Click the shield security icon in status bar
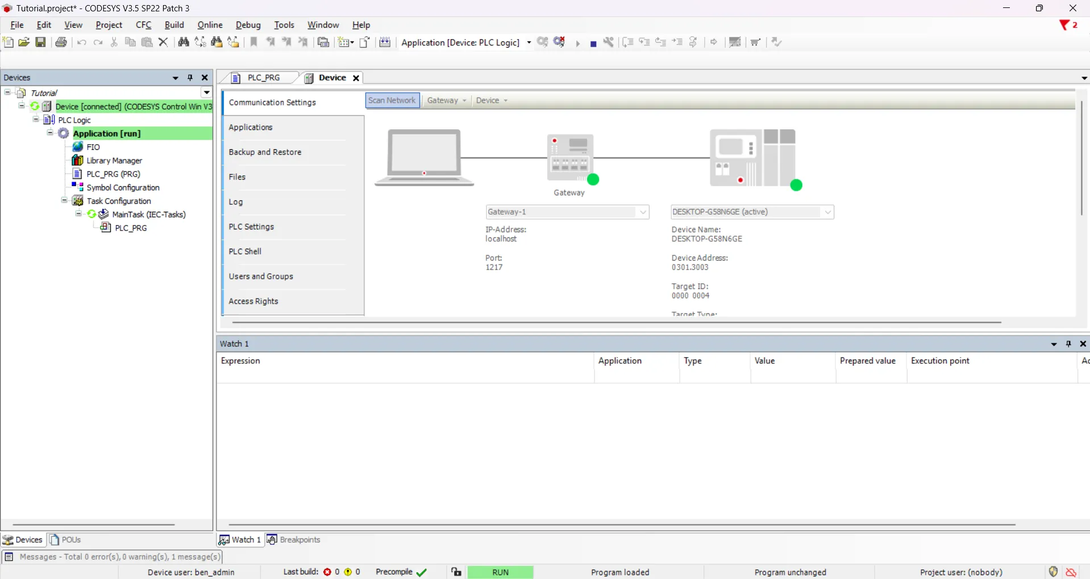 pyautogui.click(x=1053, y=572)
